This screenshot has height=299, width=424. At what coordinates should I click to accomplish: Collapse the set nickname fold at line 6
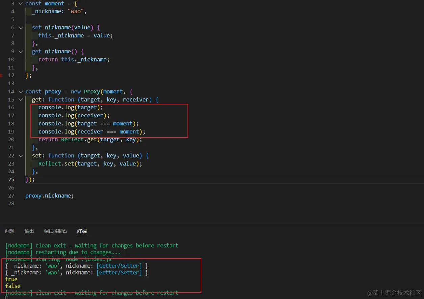click(21, 28)
